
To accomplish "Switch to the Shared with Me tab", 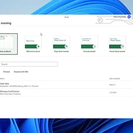I will [x=21, y=72].
